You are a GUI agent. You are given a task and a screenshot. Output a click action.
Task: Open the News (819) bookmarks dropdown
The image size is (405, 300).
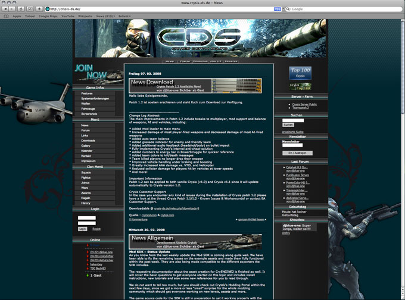coord(105,16)
